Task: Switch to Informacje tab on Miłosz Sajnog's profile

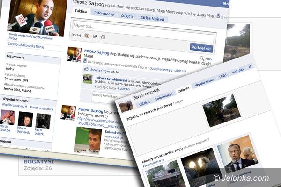Action: 104,13
